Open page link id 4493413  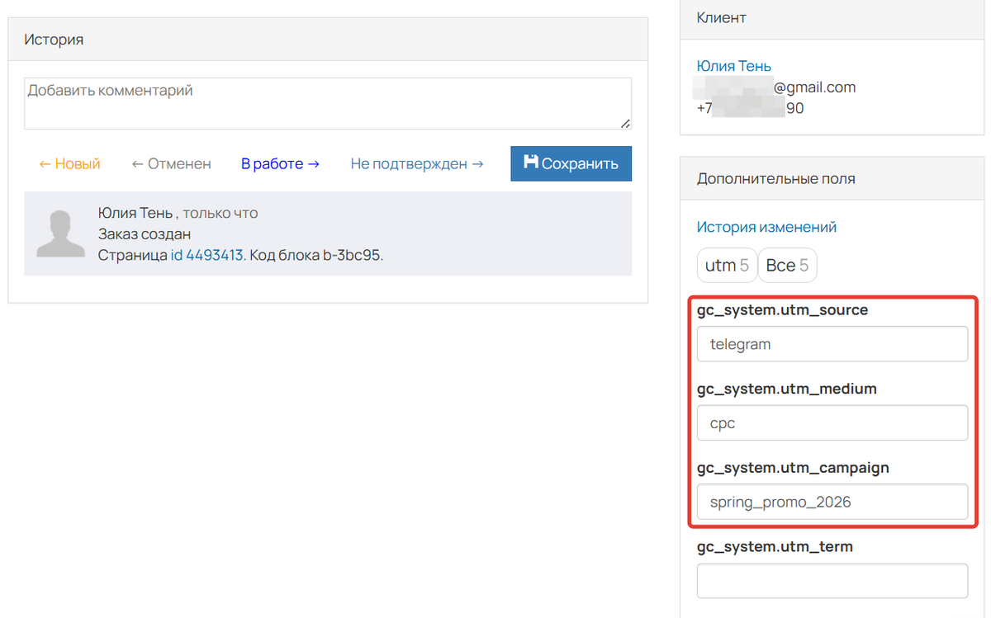206,255
